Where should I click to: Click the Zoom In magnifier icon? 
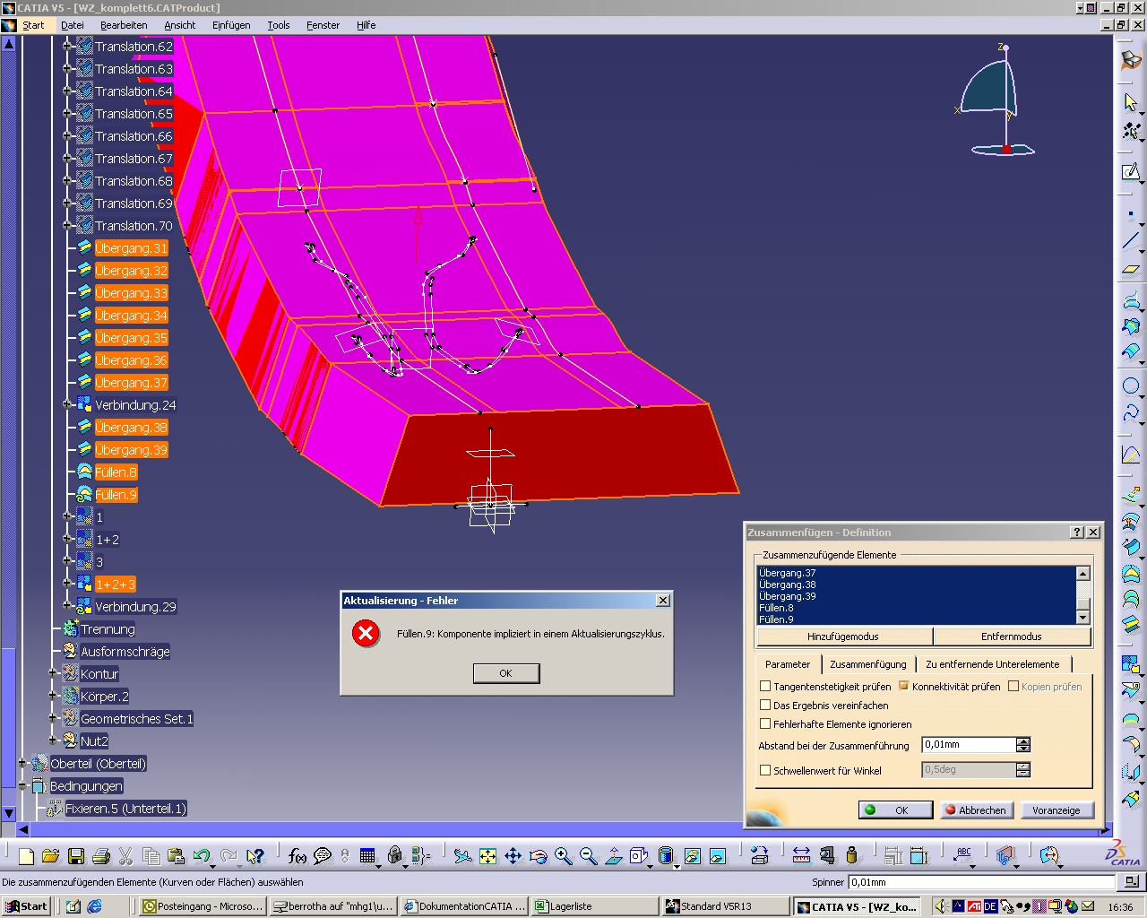(x=563, y=856)
